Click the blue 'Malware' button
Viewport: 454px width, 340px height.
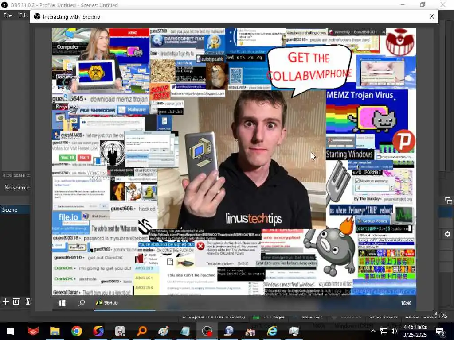click(133, 110)
